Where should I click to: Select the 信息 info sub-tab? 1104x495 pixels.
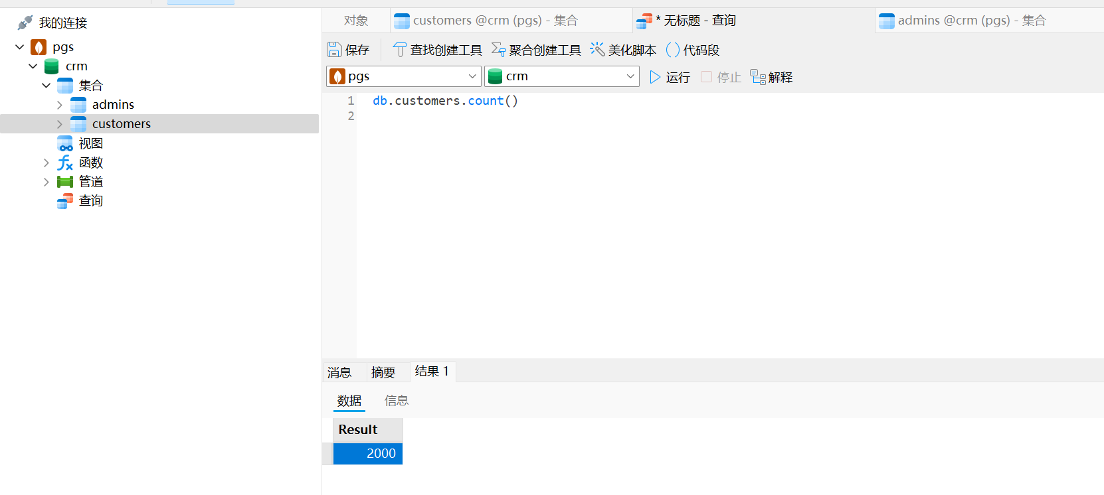tap(397, 401)
